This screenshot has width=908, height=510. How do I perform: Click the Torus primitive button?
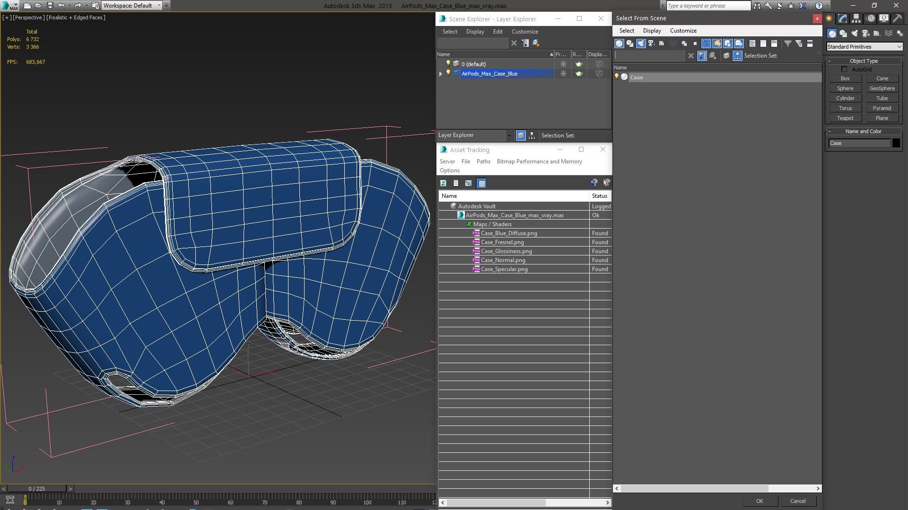(x=845, y=108)
